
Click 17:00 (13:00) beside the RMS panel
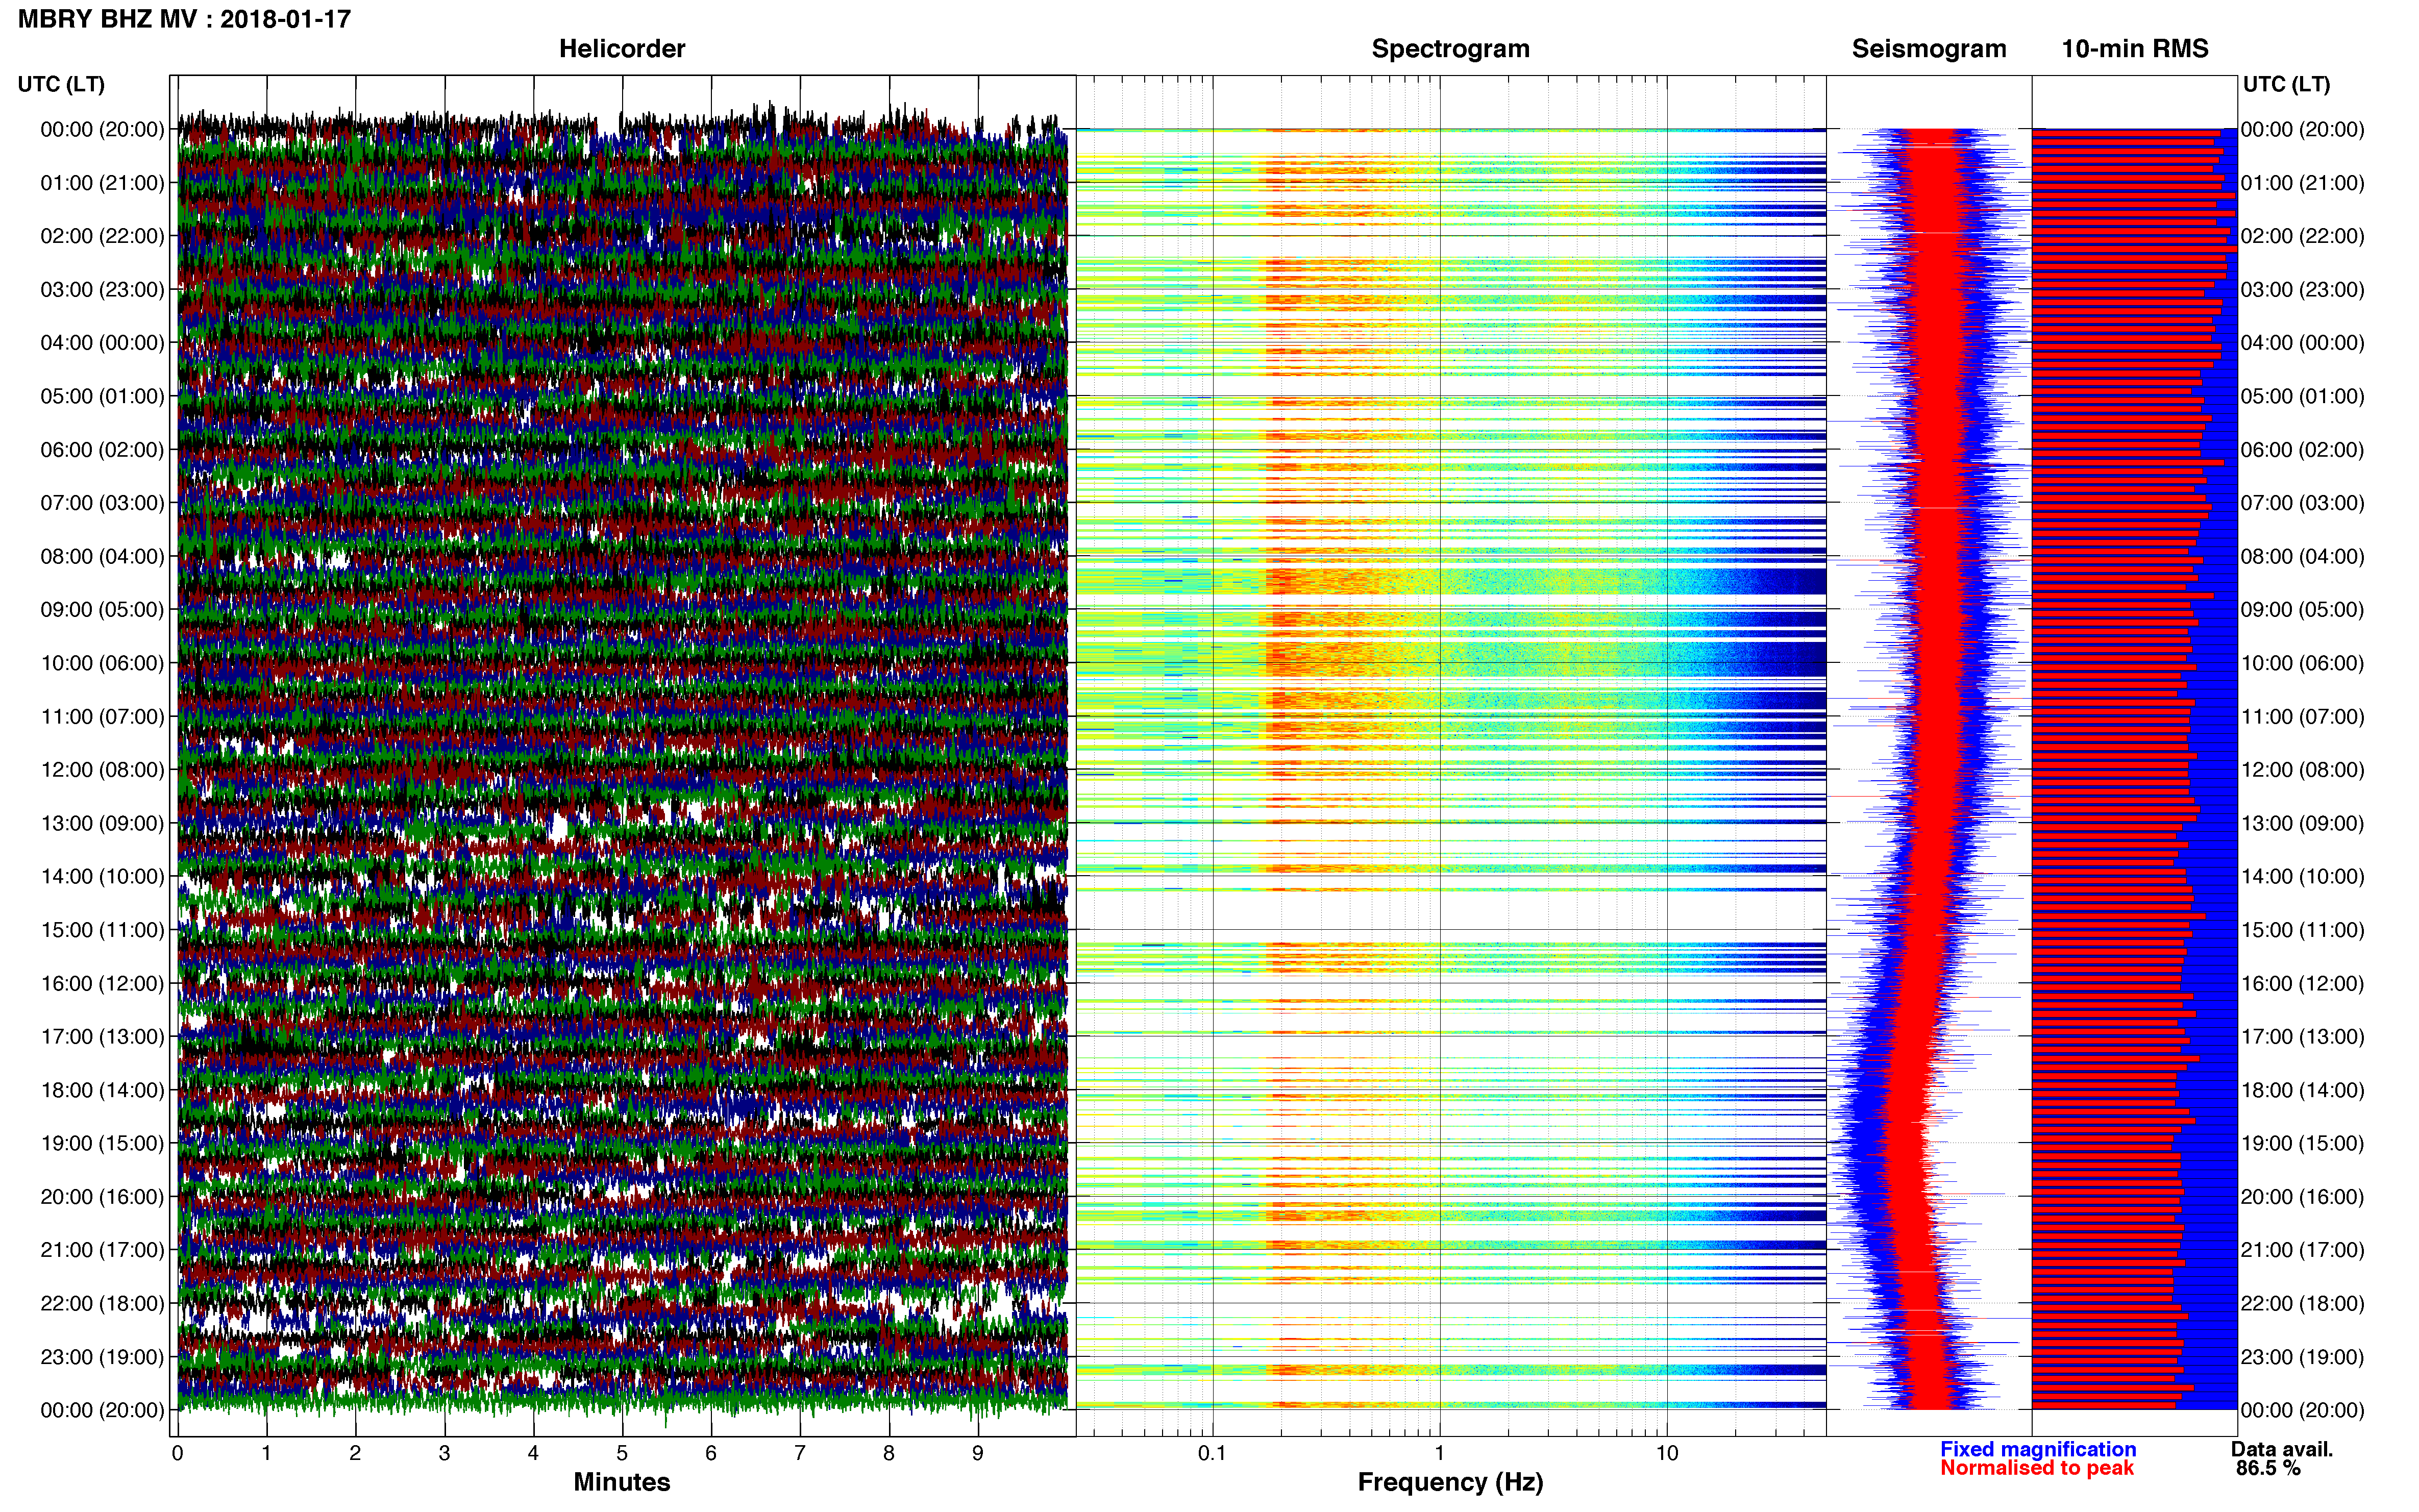(x=2303, y=1037)
